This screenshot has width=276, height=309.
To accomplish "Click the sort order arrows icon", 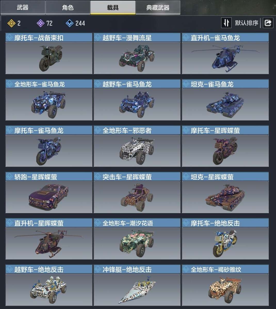I will [226, 23].
